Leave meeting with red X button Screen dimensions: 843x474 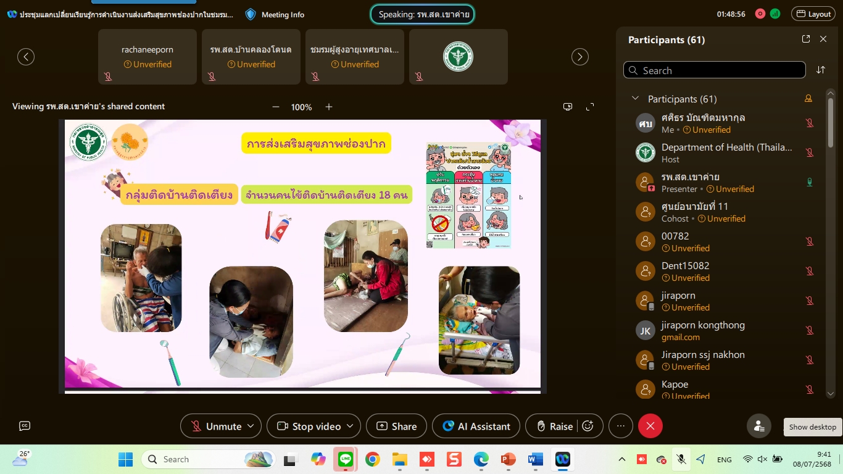(650, 426)
